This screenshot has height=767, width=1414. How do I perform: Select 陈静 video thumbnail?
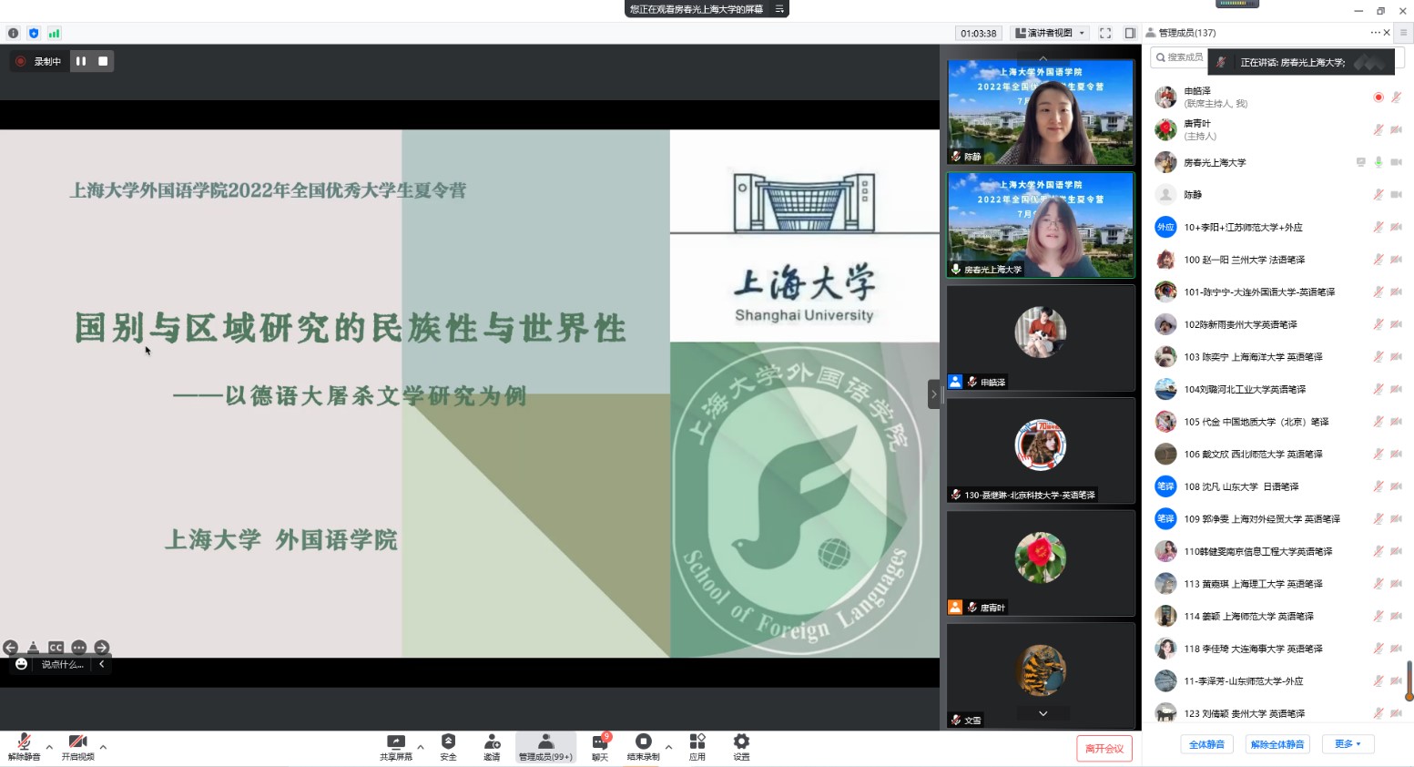click(1041, 112)
